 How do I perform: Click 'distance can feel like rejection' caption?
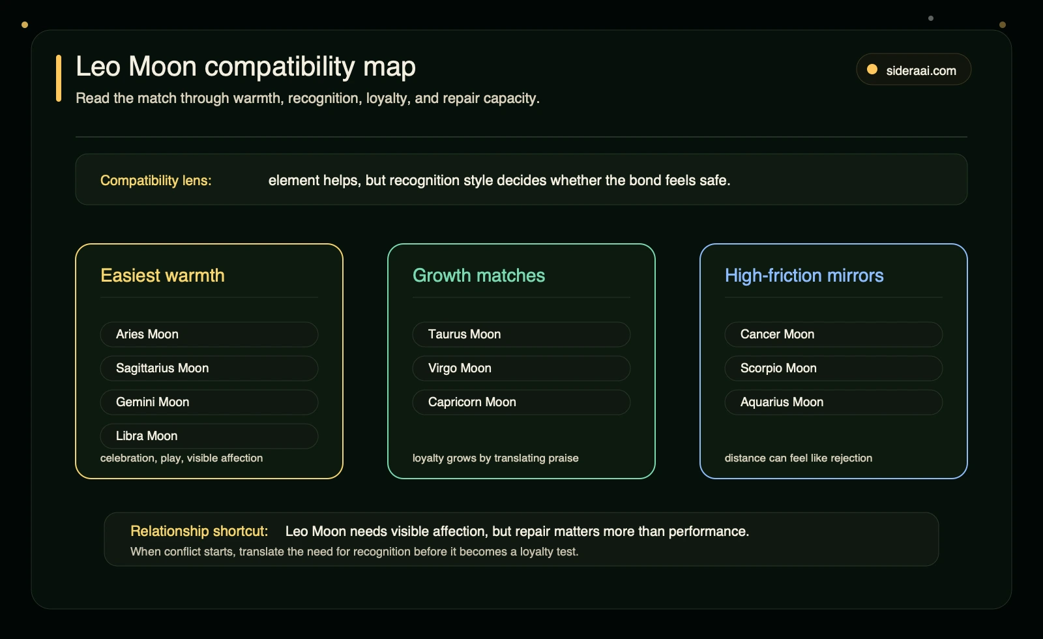tap(799, 458)
